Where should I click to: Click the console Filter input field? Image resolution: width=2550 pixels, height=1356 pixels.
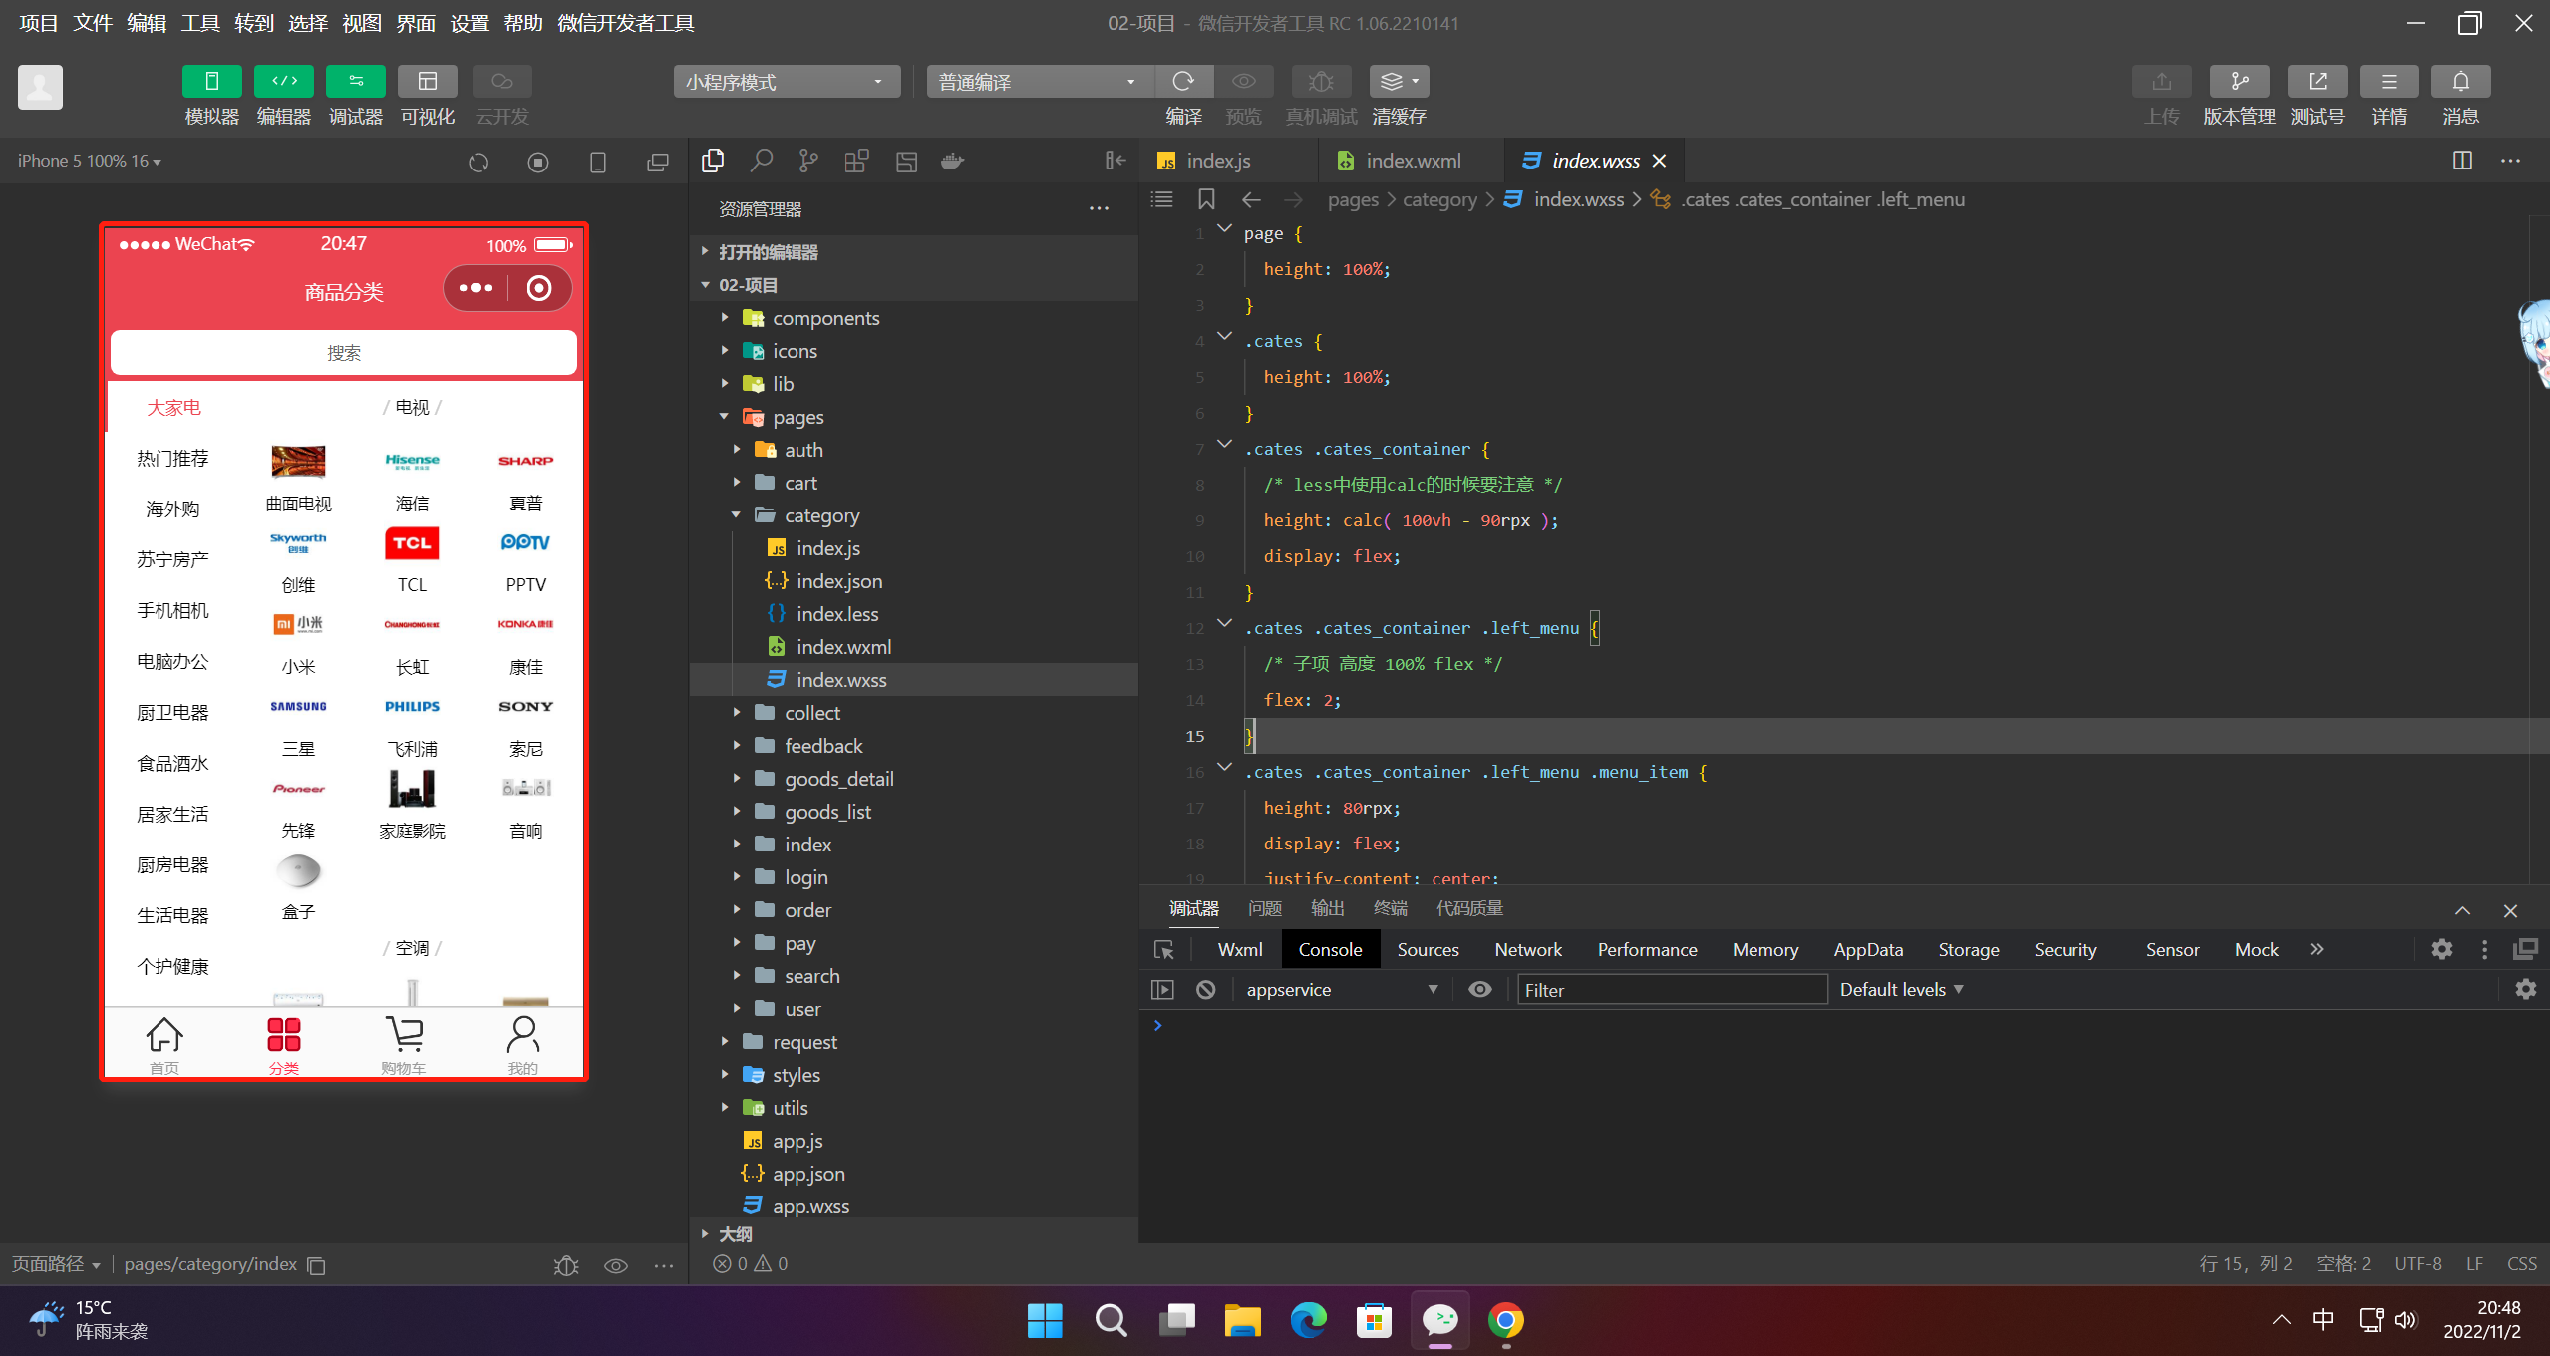[1671, 990]
